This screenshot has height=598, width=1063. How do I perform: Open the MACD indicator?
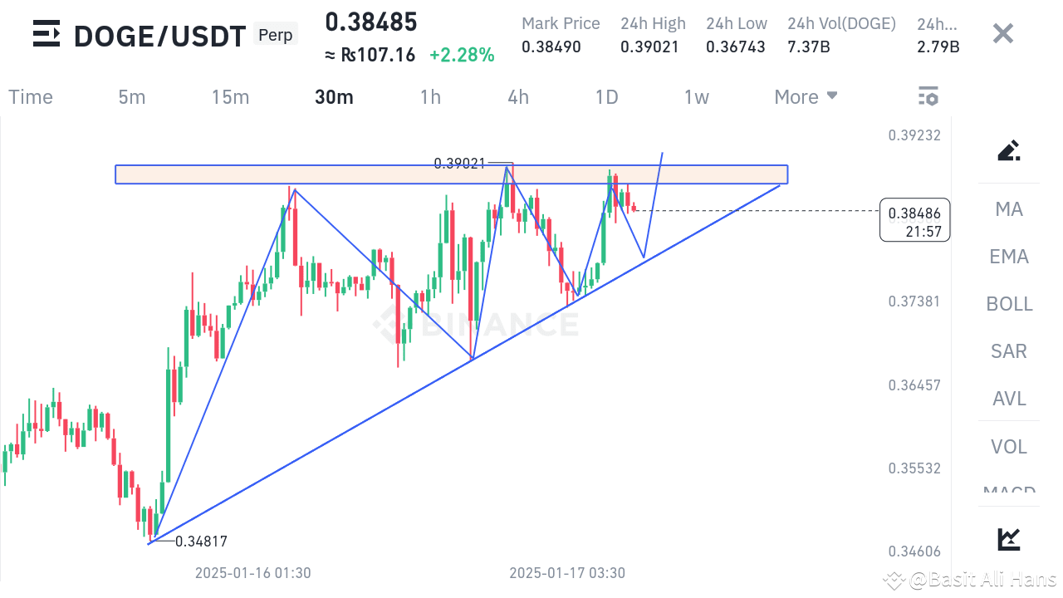(1007, 493)
